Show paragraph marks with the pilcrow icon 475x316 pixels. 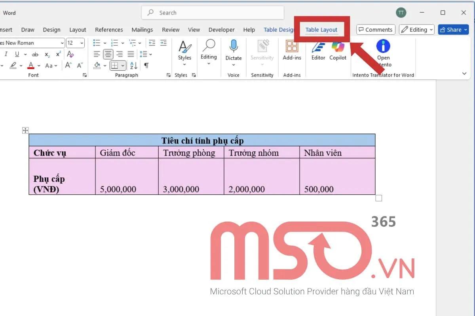(x=146, y=66)
